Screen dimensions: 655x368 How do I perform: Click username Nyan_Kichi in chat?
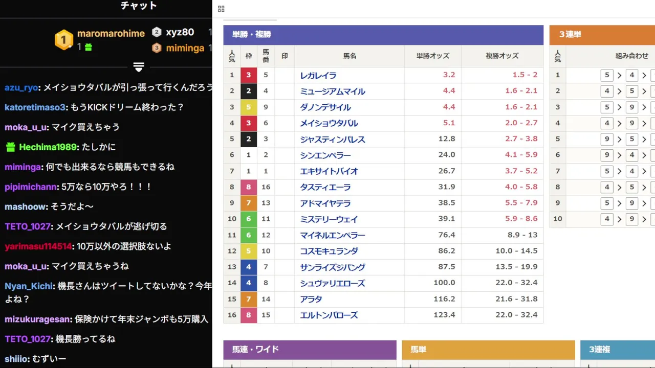point(29,286)
